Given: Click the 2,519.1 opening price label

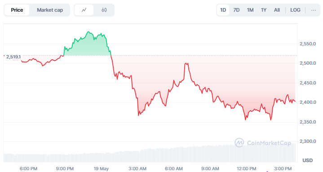Looking at the screenshot, I should pyautogui.click(x=13, y=57).
